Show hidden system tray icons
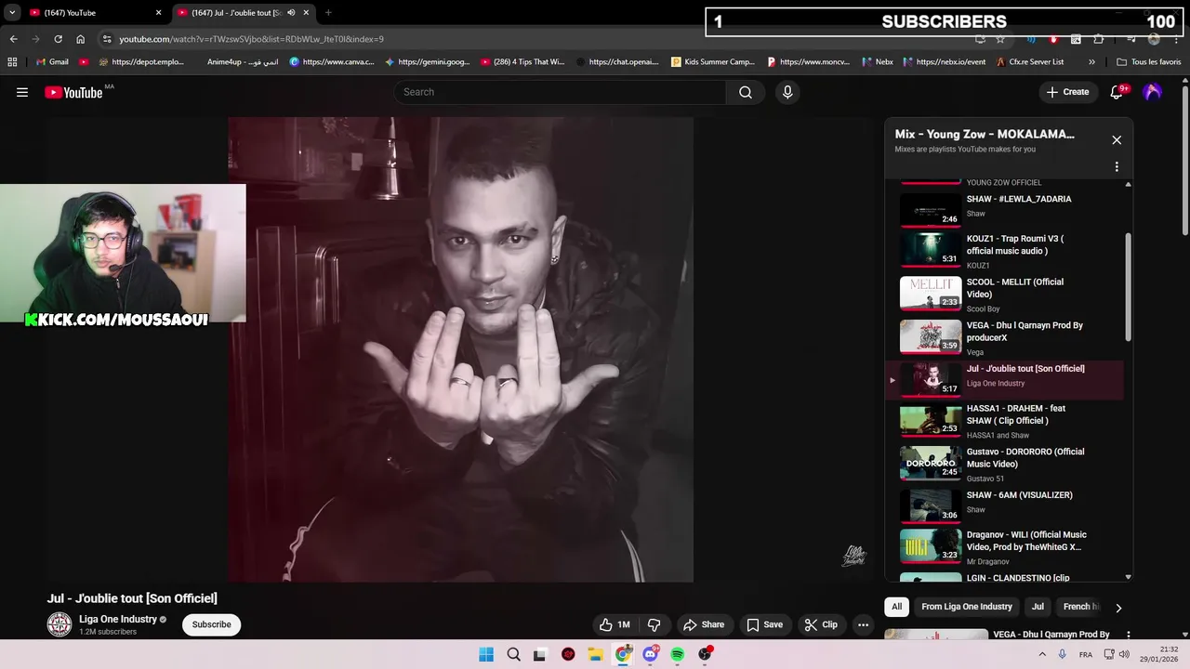Image resolution: width=1190 pixels, height=669 pixels. 1041,654
